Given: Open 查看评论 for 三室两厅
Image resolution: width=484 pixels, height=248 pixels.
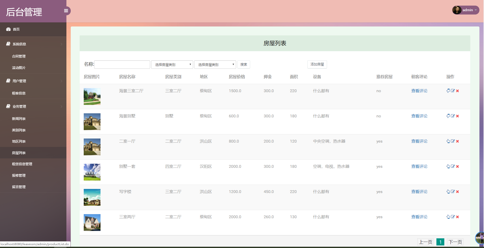Looking at the screenshot, I should (x=419, y=217).
